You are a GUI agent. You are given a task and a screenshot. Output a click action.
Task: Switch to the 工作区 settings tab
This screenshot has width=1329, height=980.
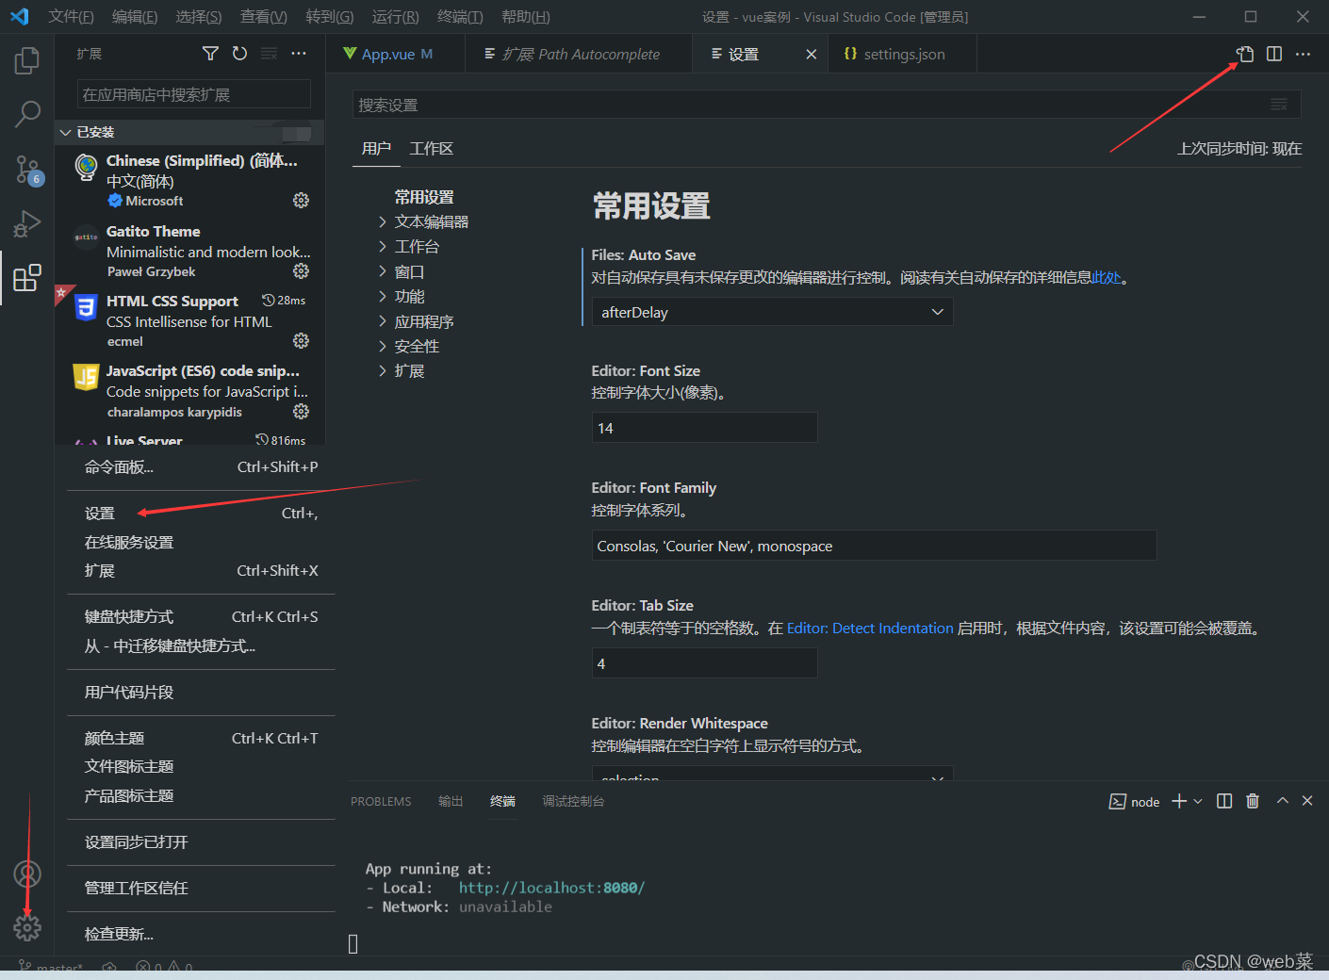tap(431, 148)
